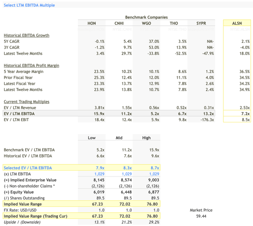Click the Current Trading Multiples label

point(26,102)
